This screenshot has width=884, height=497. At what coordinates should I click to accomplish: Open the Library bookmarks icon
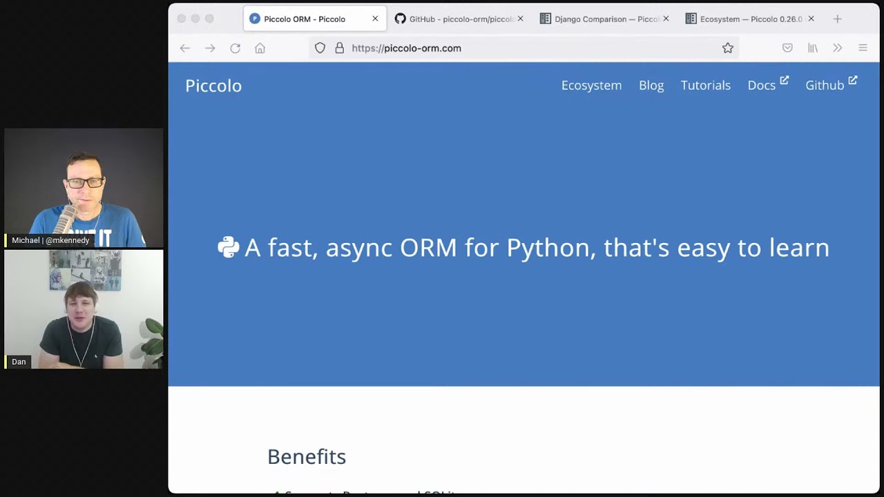click(x=813, y=48)
